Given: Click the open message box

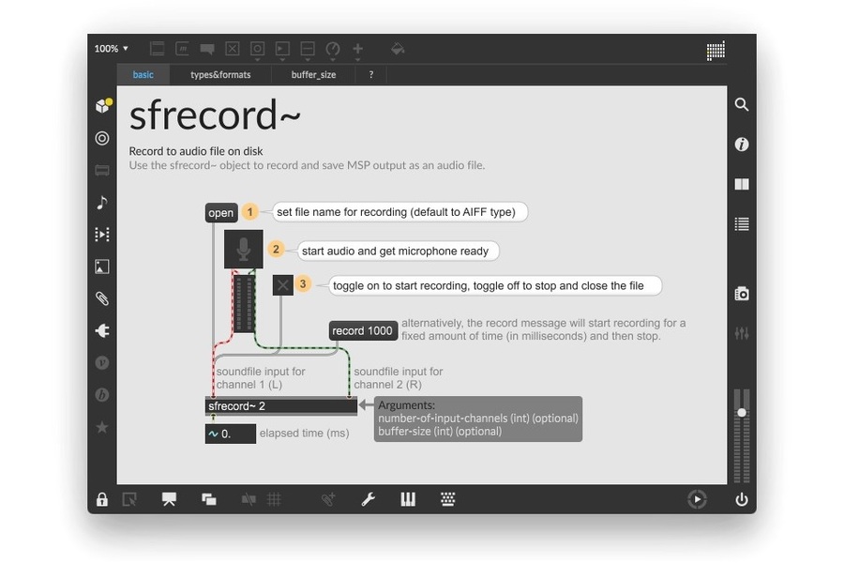Looking at the screenshot, I should click(221, 213).
